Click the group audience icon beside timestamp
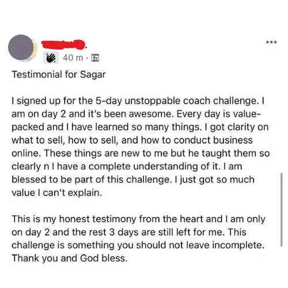Image resolution: width=288 pixels, height=288 pixels. click(95, 58)
